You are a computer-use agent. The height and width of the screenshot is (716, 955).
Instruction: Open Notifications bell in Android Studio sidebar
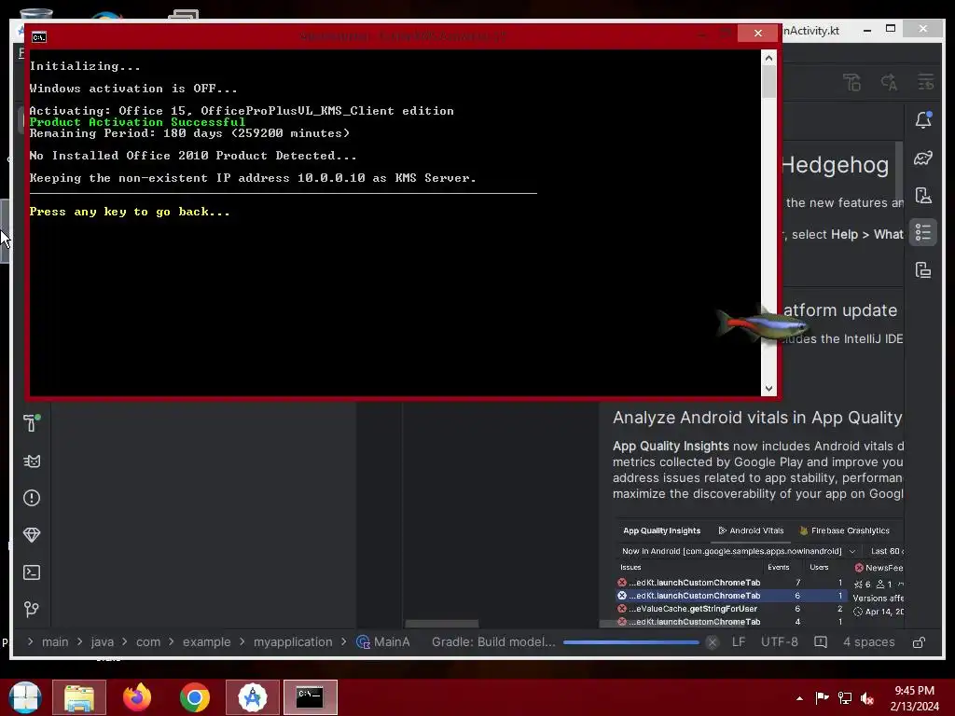(923, 120)
